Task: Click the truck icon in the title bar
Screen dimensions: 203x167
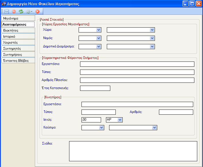Action: point(4,4)
